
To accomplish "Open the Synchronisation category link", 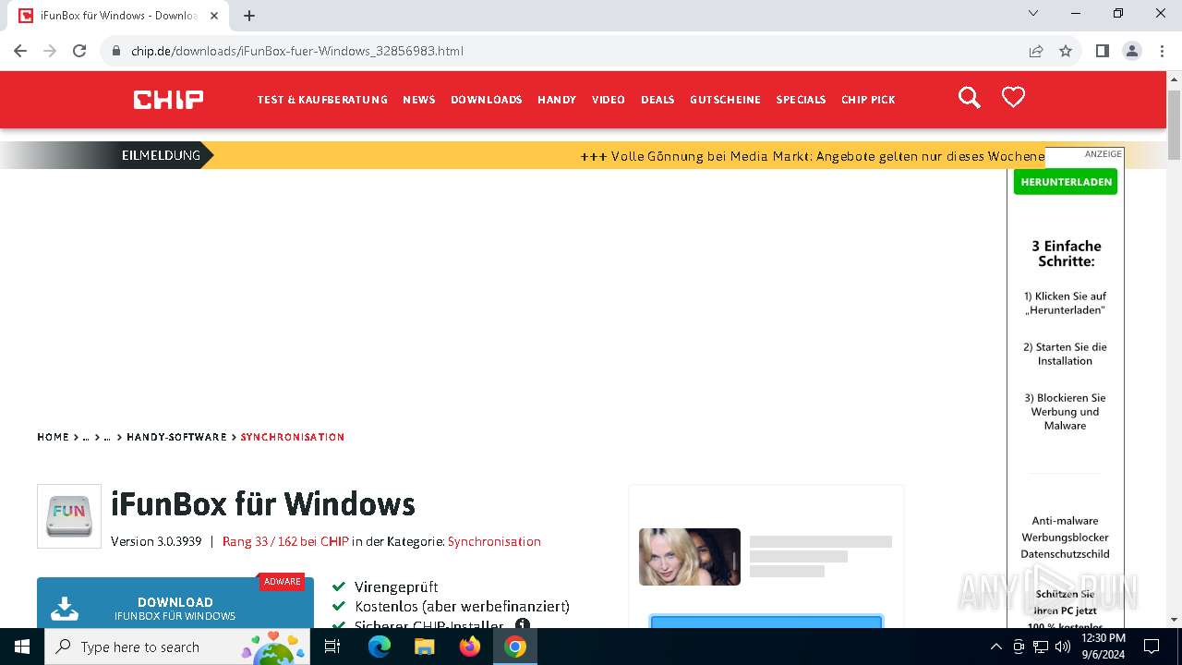I will tap(494, 541).
